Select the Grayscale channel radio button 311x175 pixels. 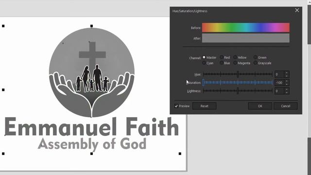coord(255,63)
